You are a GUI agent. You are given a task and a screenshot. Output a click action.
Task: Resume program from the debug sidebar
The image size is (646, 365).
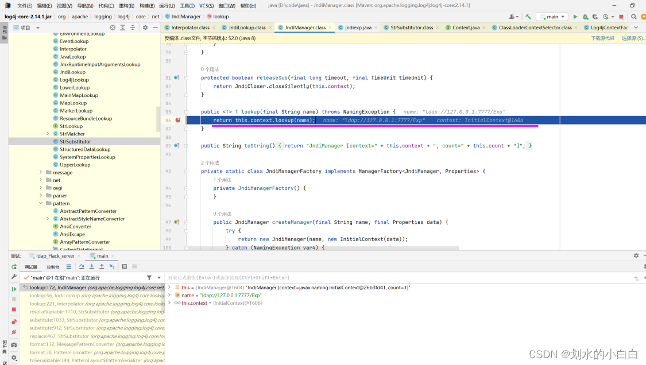pos(14,289)
